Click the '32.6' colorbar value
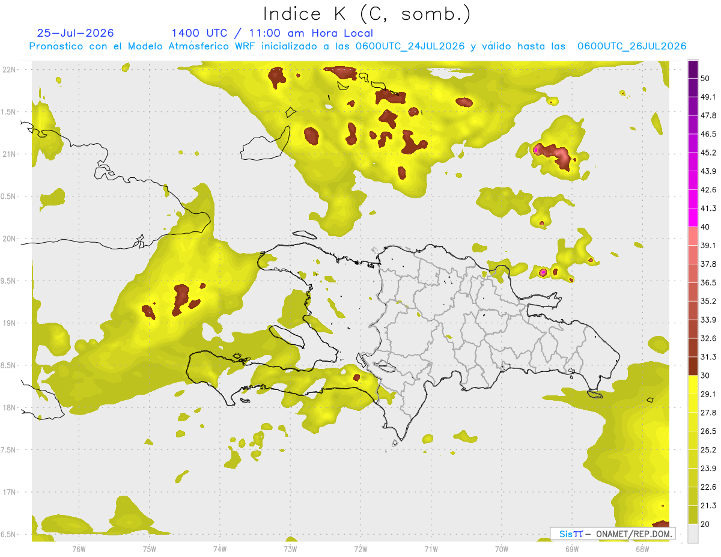721x557 pixels. pyautogui.click(x=708, y=338)
